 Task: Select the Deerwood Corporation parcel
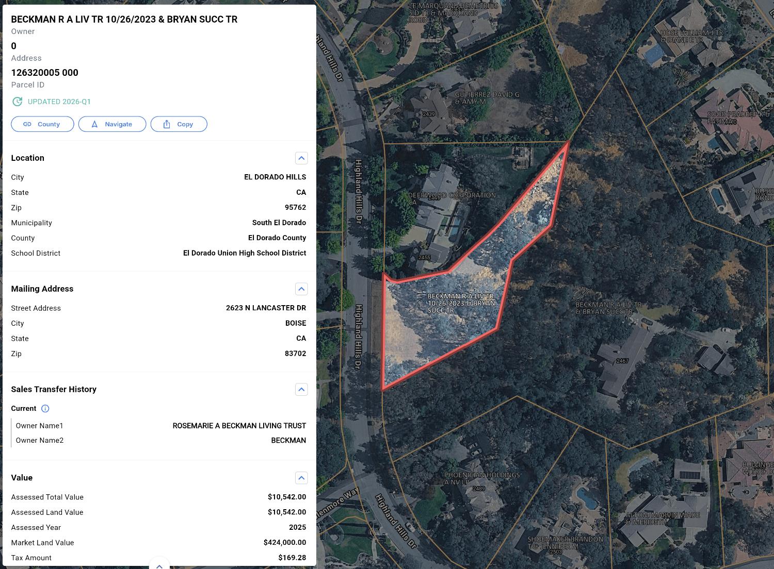(452, 198)
